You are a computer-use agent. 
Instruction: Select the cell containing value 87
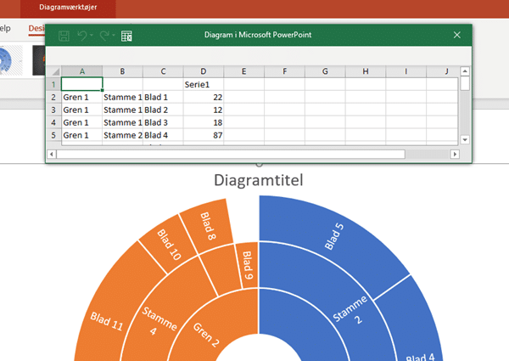click(x=204, y=135)
